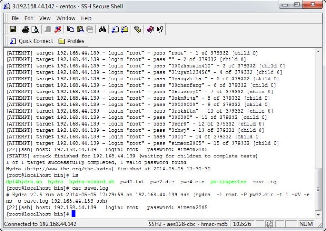326x231 pixels.
Task: Click green 'hydra' executable name
Action: 55,182
